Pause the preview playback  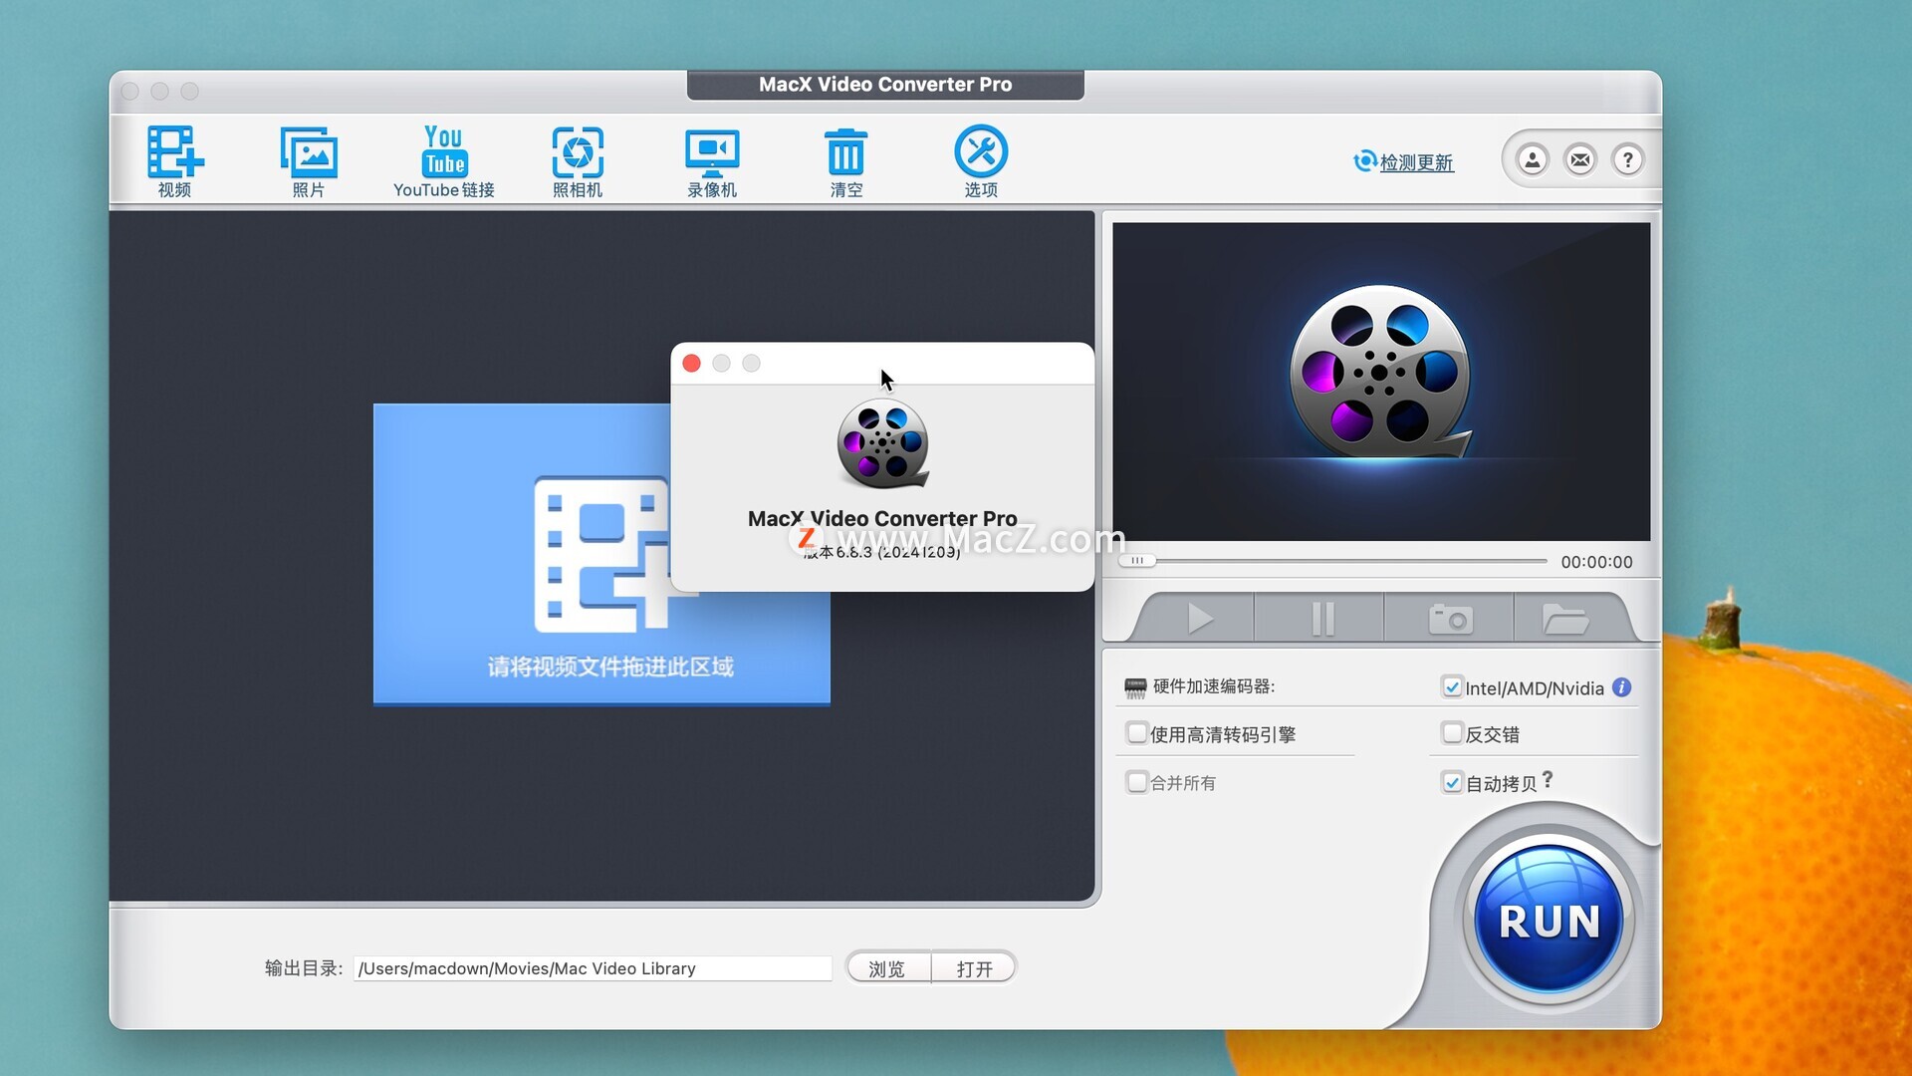[1322, 619]
